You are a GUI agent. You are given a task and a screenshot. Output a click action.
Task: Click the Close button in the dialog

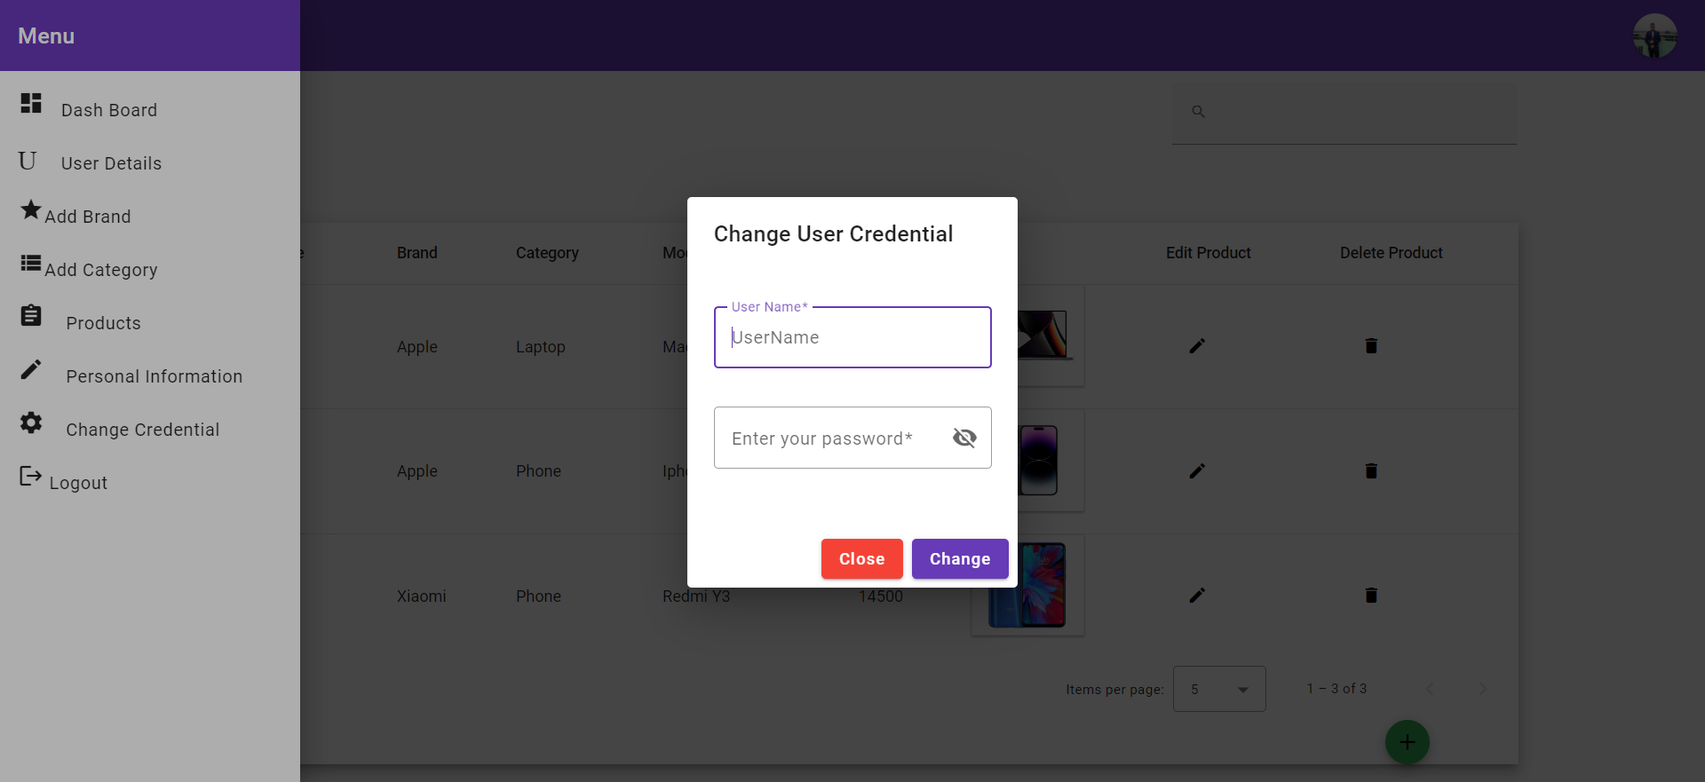pyautogui.click(x=860, y=558)
